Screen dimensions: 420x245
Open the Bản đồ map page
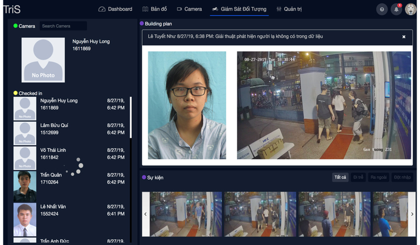click(154, 9)
